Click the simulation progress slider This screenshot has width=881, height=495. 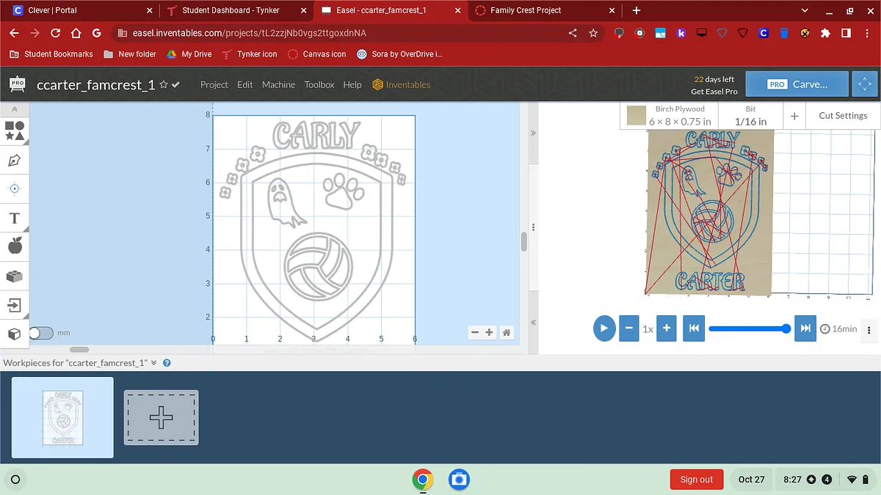pyautogui.click(x=747, y=329)
